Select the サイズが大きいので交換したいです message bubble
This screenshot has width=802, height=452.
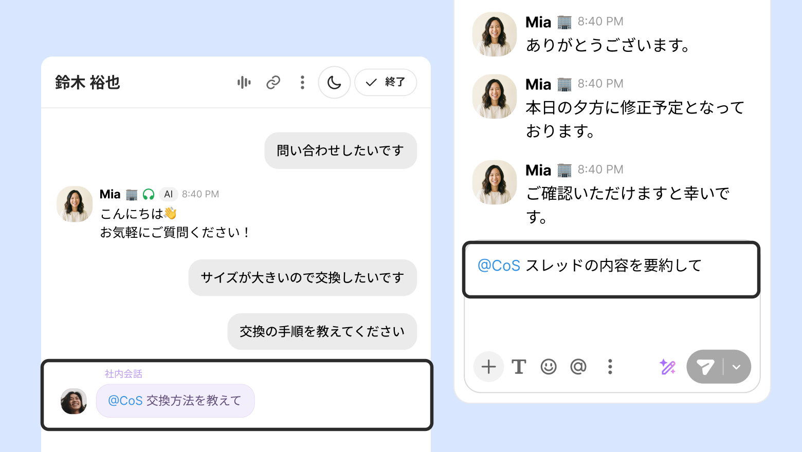pyautogui.click(x=302, y=277)
